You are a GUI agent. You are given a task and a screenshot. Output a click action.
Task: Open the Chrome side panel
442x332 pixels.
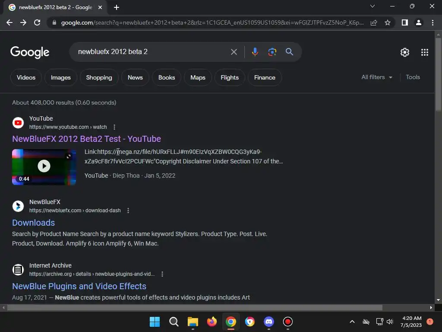pos(405,22)
